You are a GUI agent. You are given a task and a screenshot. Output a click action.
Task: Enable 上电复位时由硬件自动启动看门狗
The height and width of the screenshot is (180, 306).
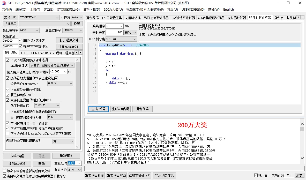pos(8,111)
